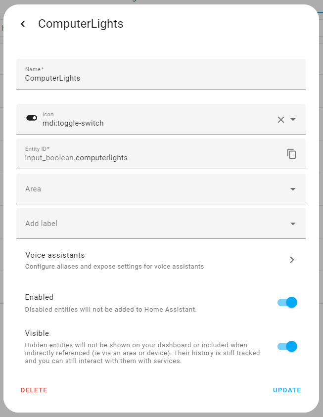Disable the Enabled toggle
The image size is (323, 417).
[286, 302]
